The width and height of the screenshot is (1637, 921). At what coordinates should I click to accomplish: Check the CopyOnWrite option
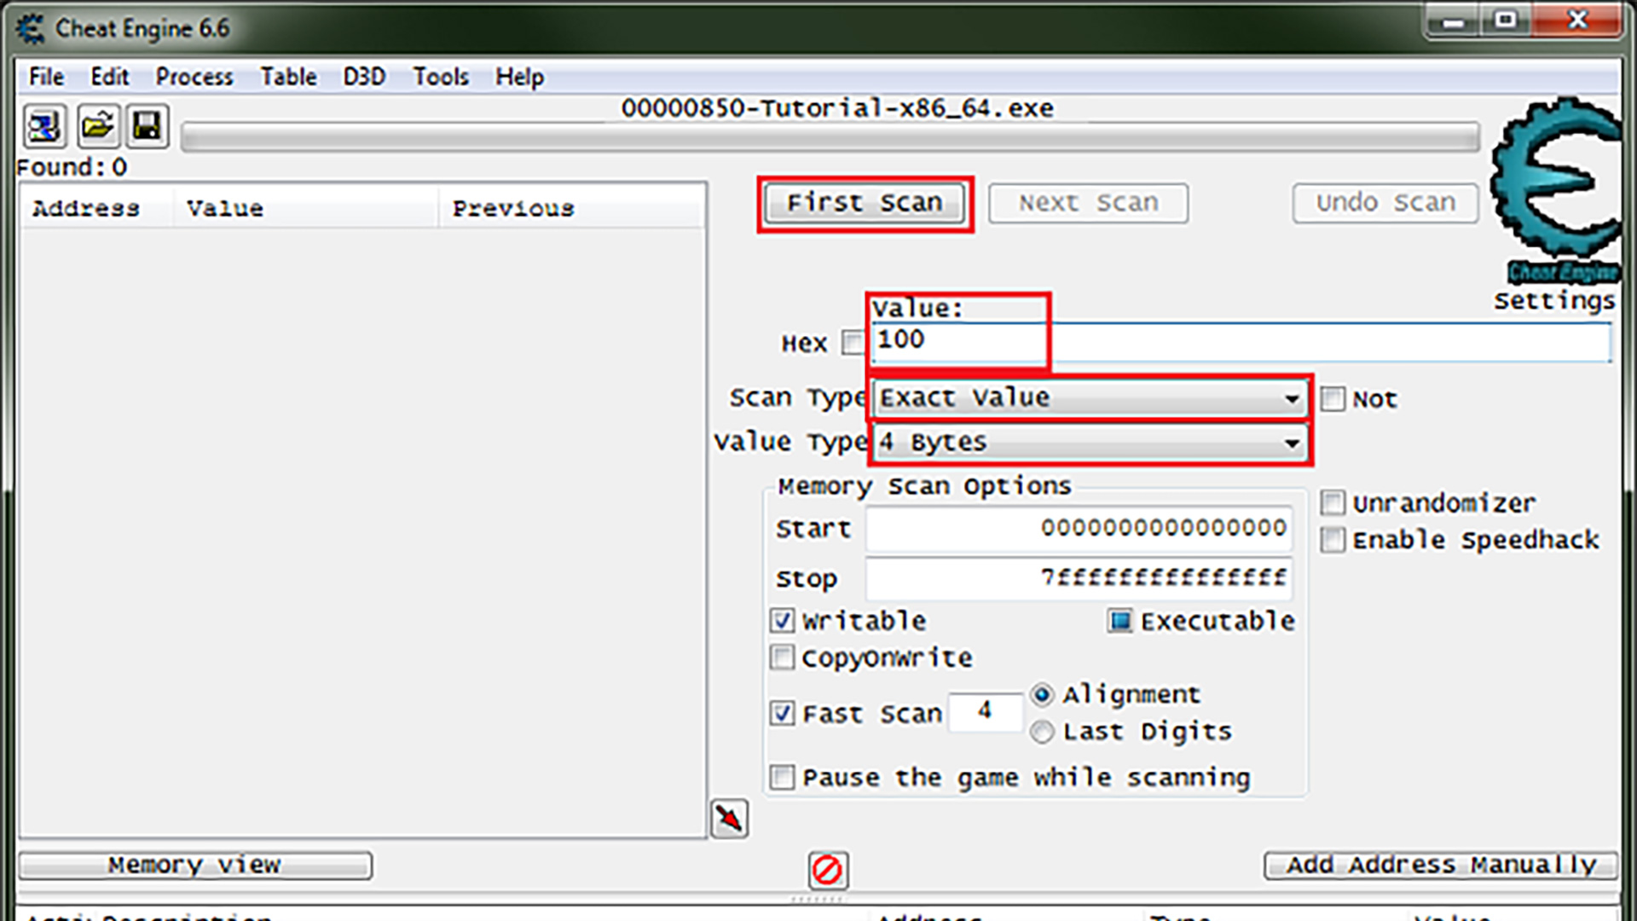click(x=782, y=657)
